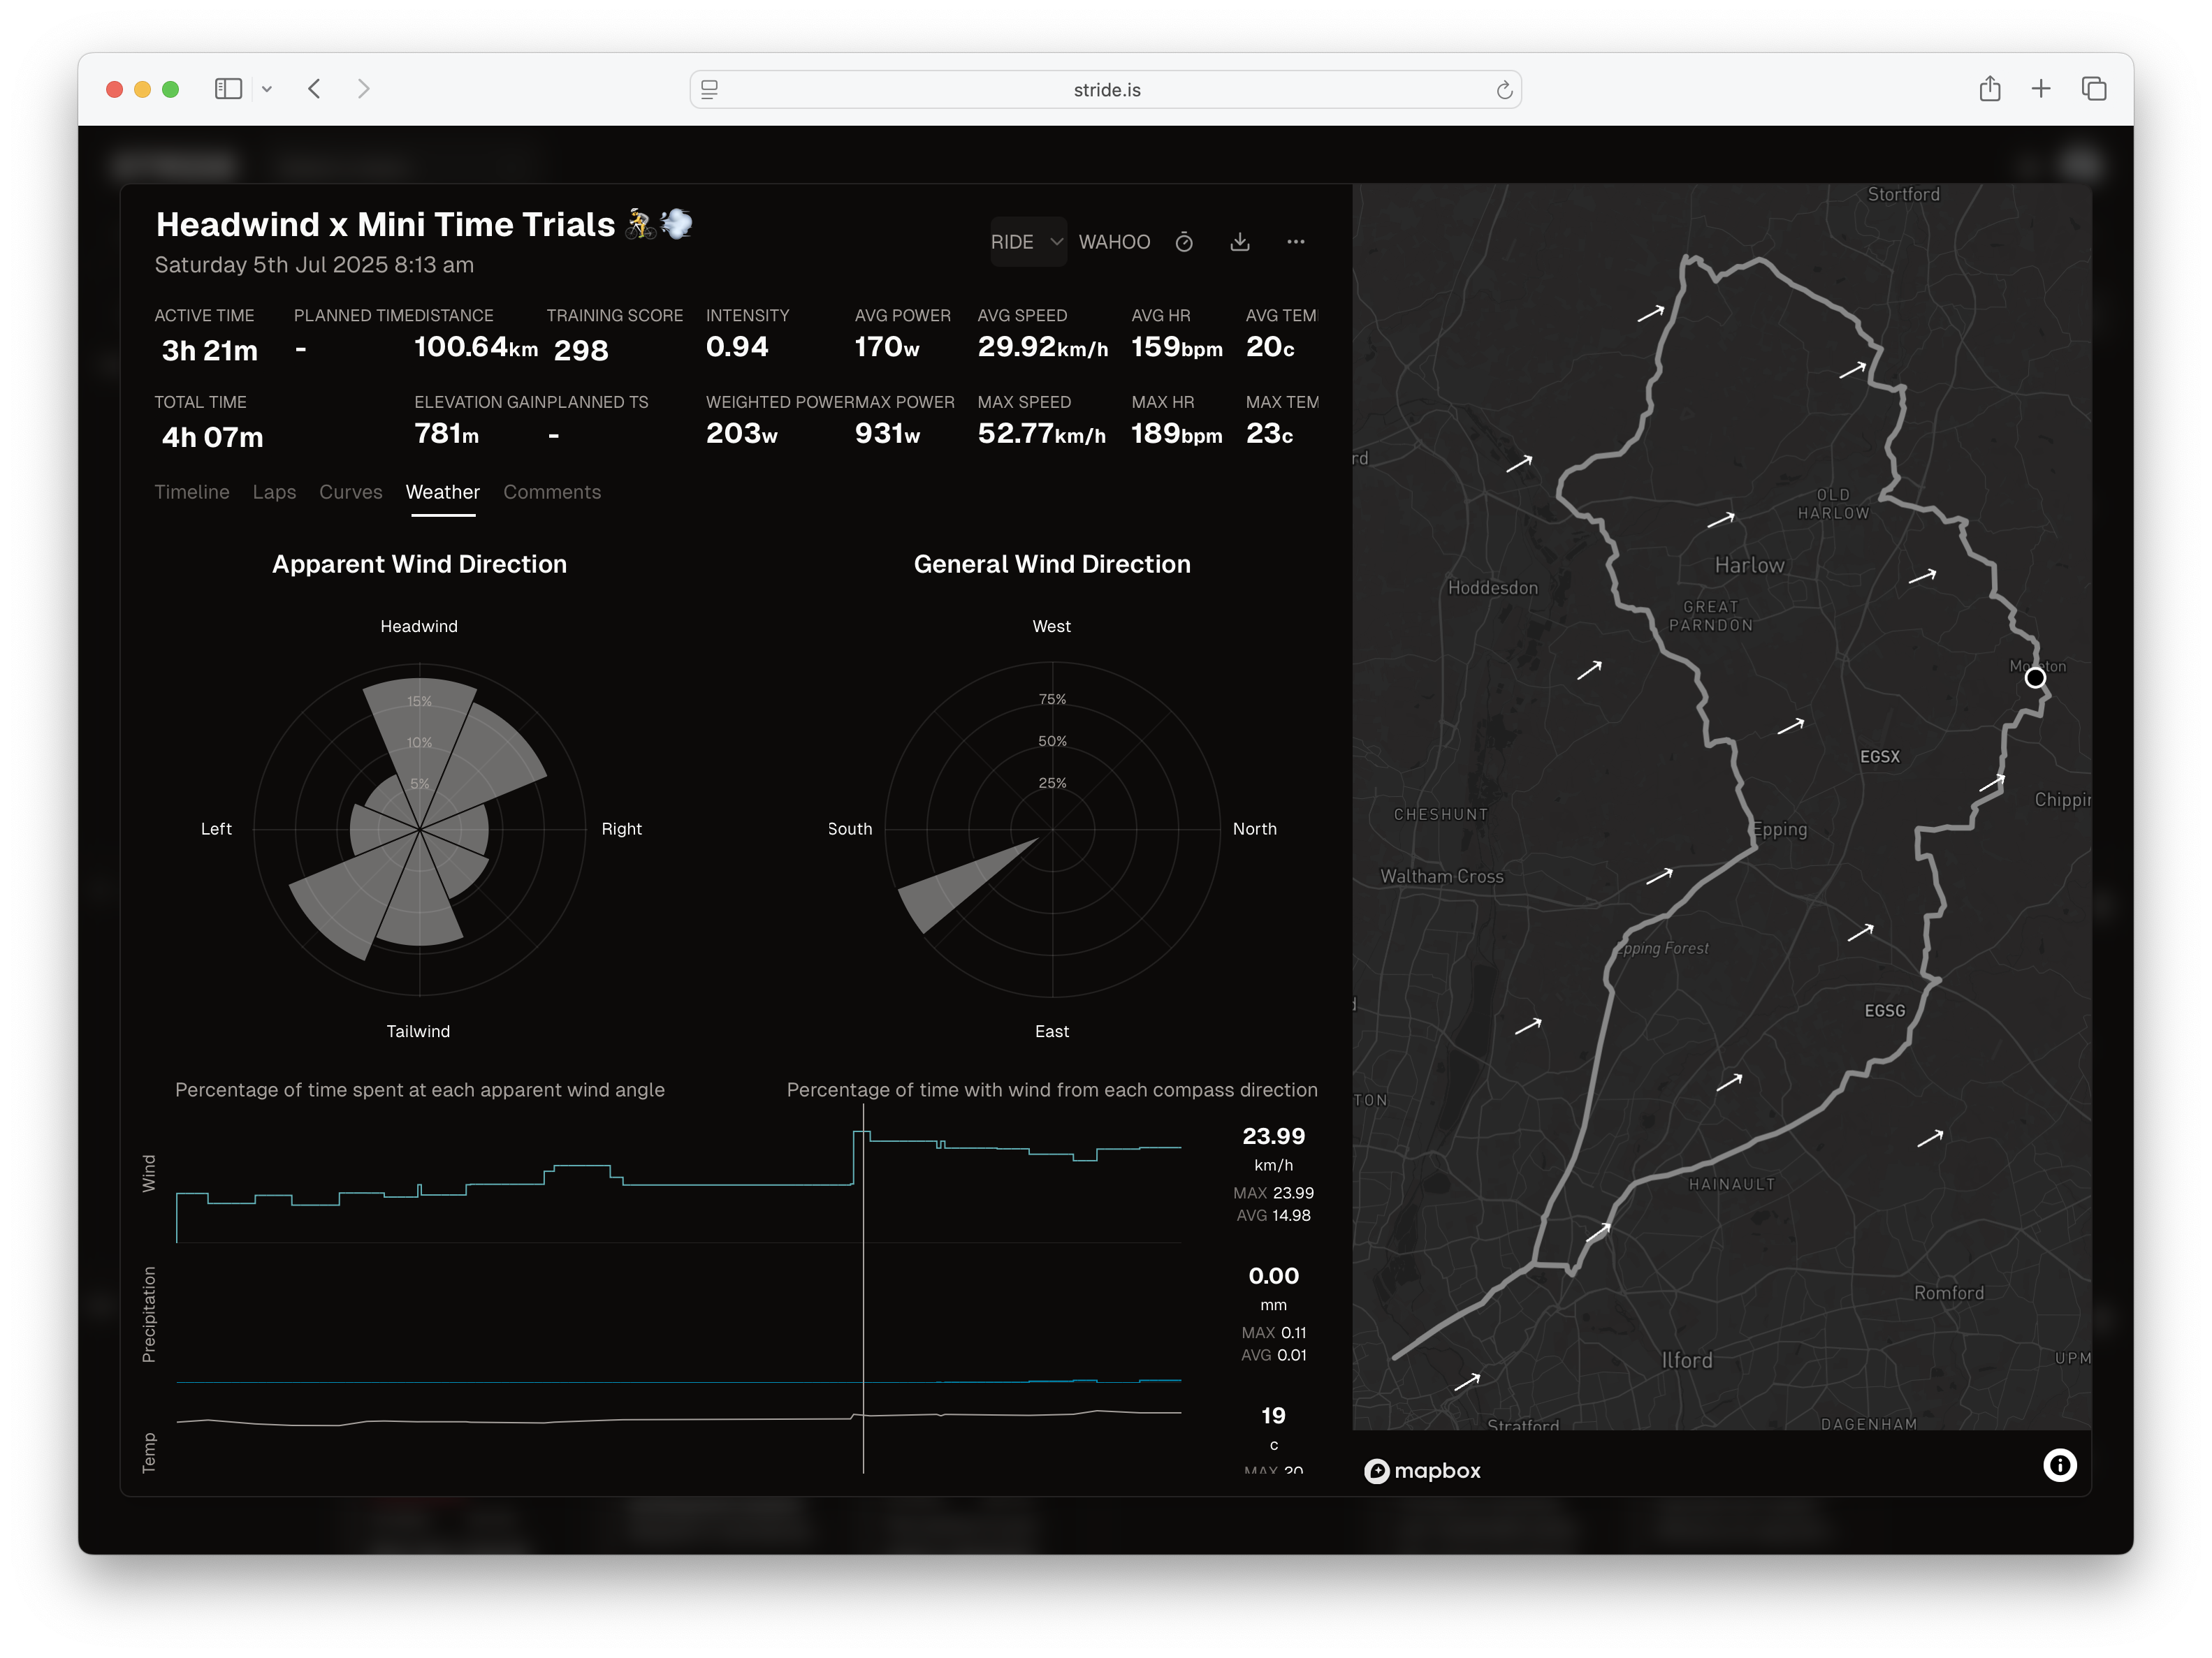Go back with browser back arrow

314,89
